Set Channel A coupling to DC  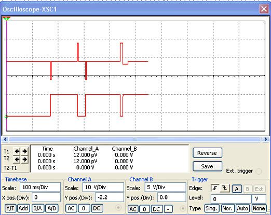[x=97, y=208]
